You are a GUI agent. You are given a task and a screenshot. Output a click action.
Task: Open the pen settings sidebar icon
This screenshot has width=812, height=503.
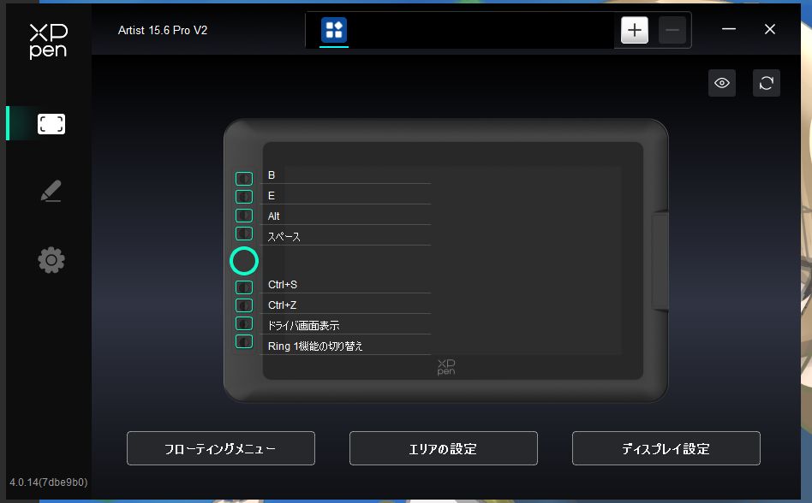51,192
